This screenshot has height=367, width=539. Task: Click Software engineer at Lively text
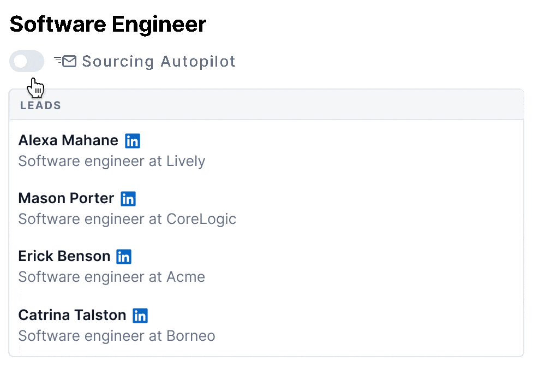(112, 161)
